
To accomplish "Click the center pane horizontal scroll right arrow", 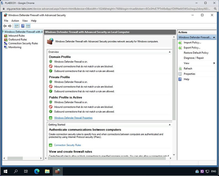I will (170, 158).
